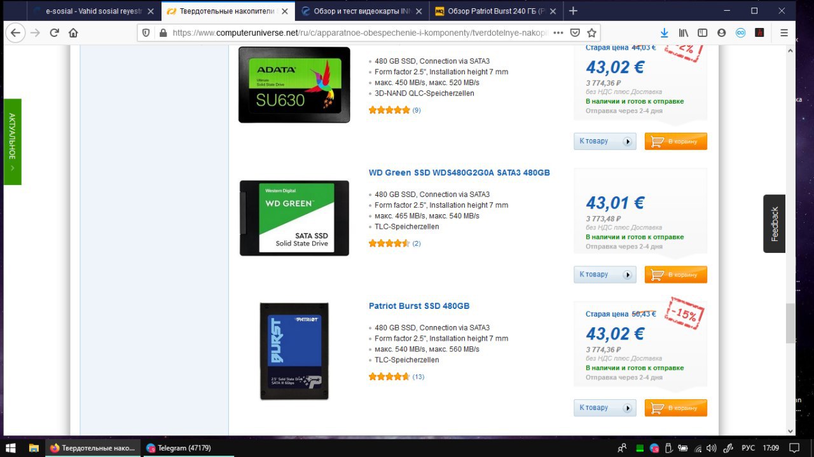Open File Explorer from the taskbar

(34, 447)
